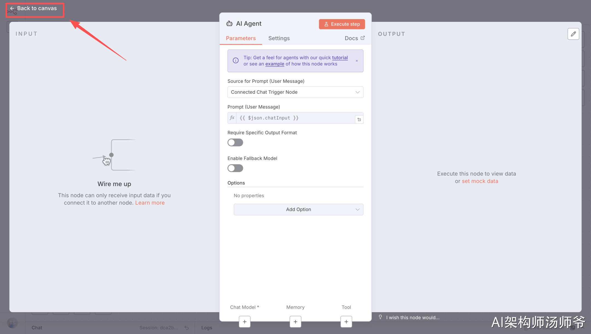
Task: Select the Parameters tab
Action: pyautogui.click(x=241, y=38)
